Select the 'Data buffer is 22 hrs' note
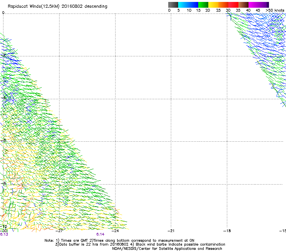286x251 pixels. tap(140, 244)
